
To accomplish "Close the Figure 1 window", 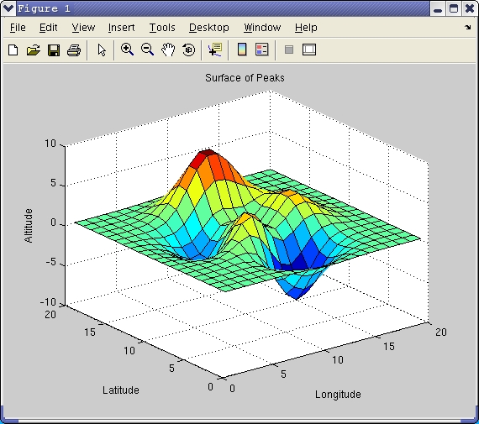I will [470, 8].
